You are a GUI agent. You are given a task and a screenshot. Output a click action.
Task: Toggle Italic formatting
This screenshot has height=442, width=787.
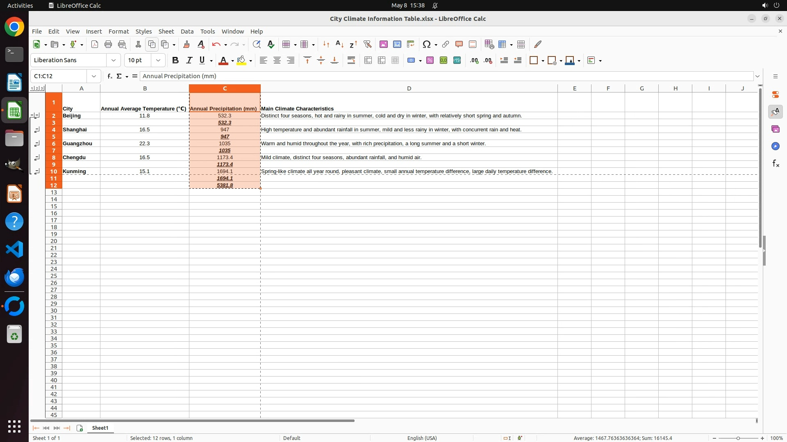[x=189, y=61]
